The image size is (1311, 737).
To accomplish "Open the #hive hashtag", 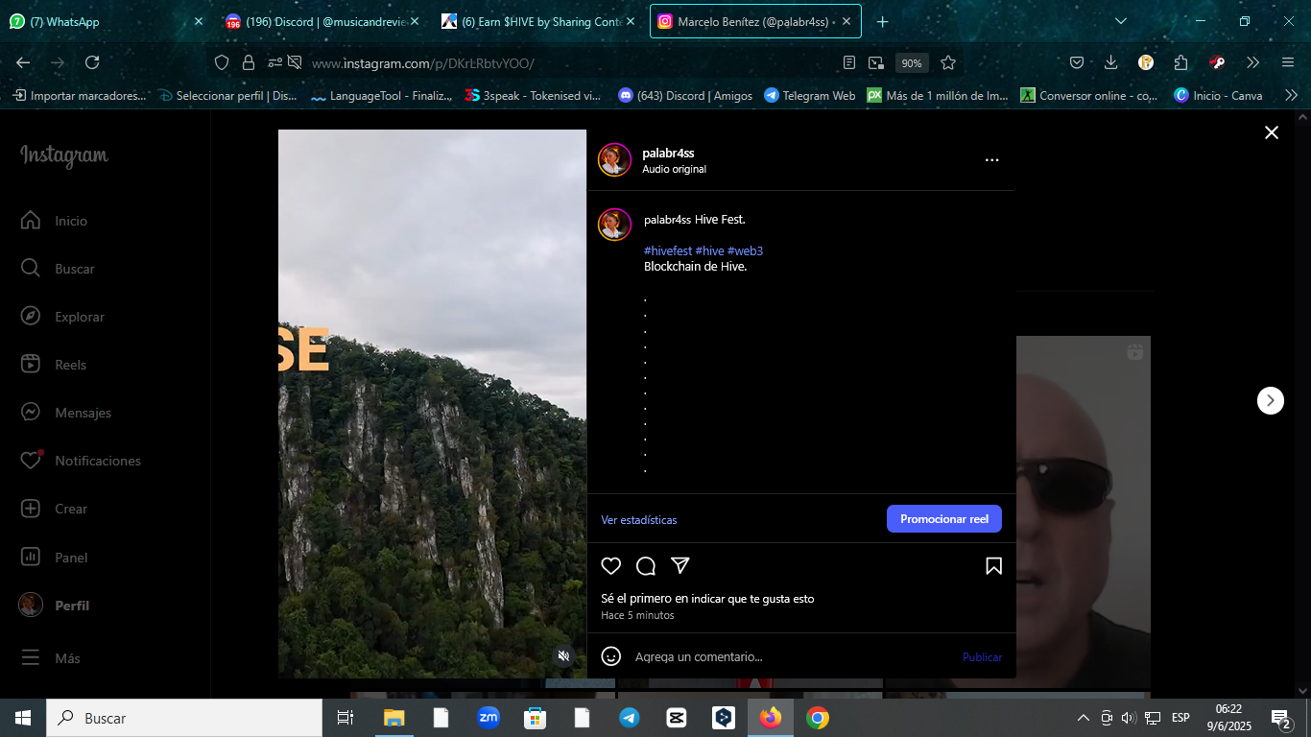I will 710,251.
